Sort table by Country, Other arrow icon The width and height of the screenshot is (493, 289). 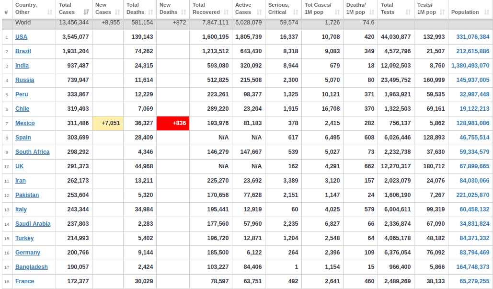coord(50,12)
